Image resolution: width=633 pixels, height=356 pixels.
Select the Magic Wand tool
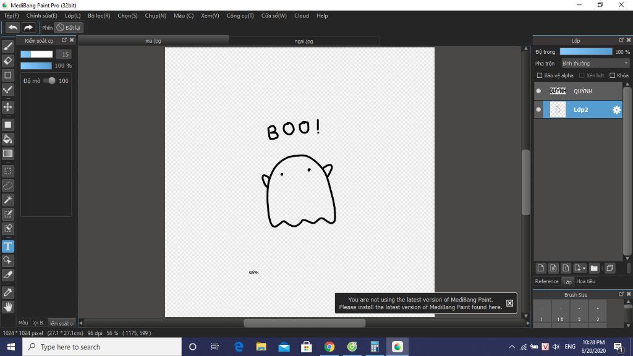point(7,200)
